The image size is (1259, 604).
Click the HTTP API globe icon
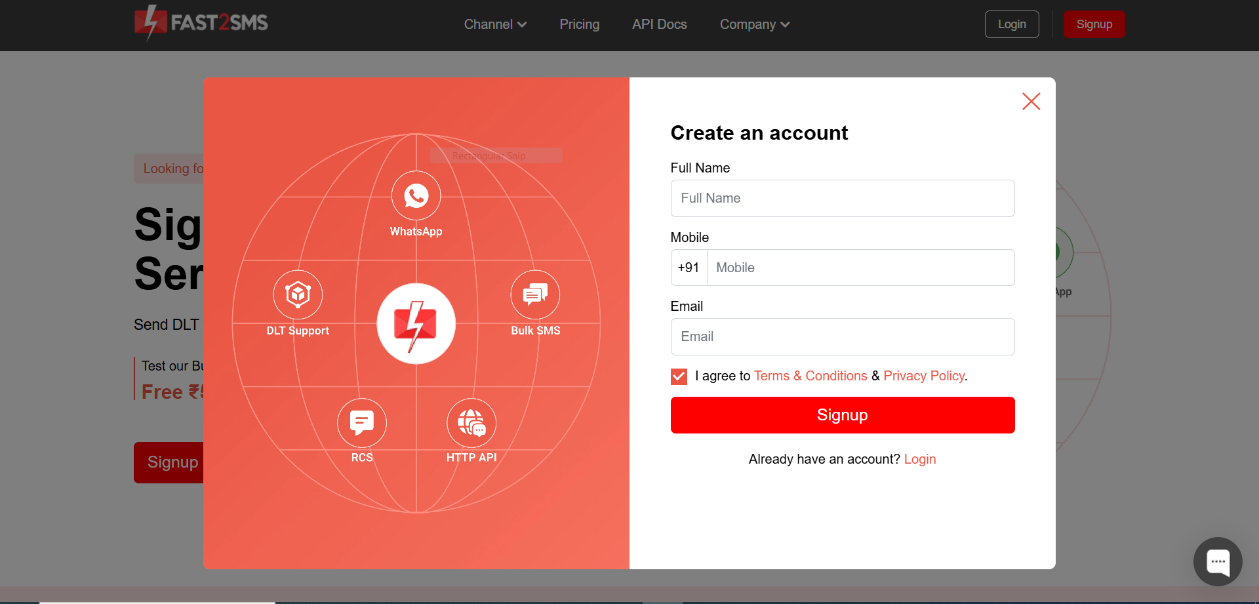click(471, 422)
